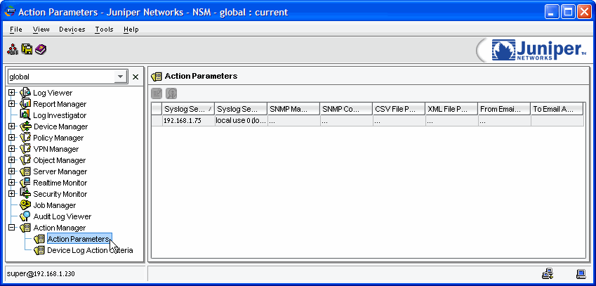Click the Device Manager icon

[x=25, y=126]
